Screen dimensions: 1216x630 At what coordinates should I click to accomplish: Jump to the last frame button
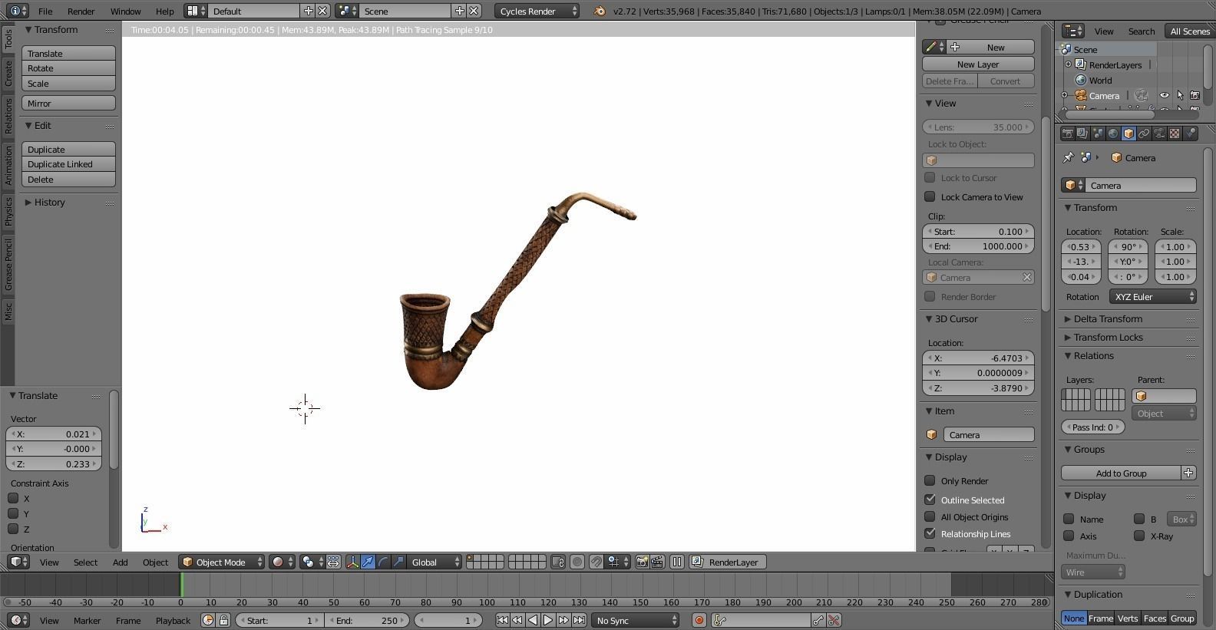579,620
